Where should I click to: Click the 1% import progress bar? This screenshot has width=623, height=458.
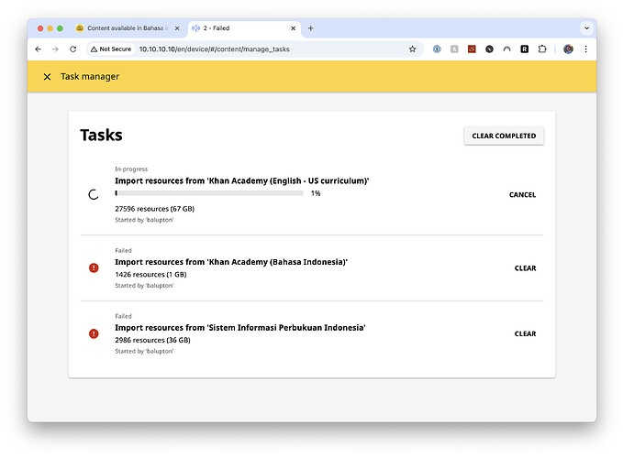[209, 193]
